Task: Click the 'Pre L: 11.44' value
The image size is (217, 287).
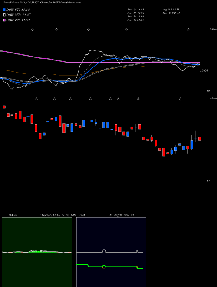Action: tap(135, 17)
